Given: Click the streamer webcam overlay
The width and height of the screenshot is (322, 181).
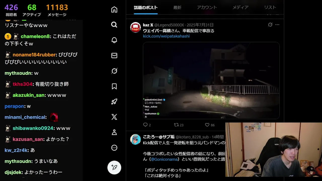Looking at the screenshot, I should (x=273, y=150).
